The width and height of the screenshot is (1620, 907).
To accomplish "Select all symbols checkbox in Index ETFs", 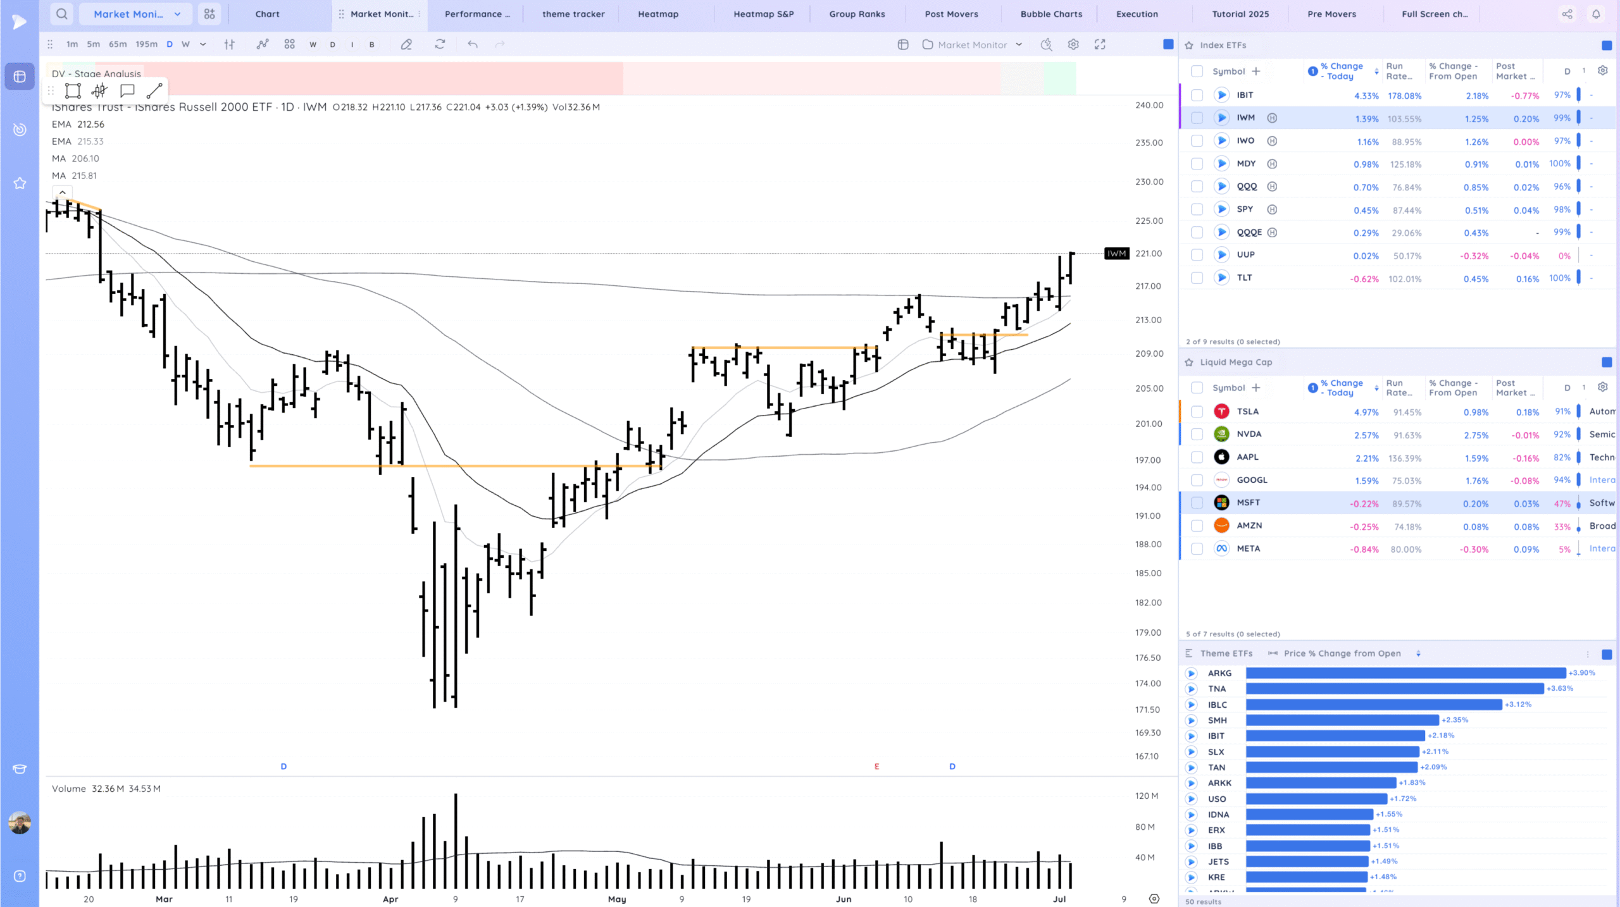I will click(1197, 71).
